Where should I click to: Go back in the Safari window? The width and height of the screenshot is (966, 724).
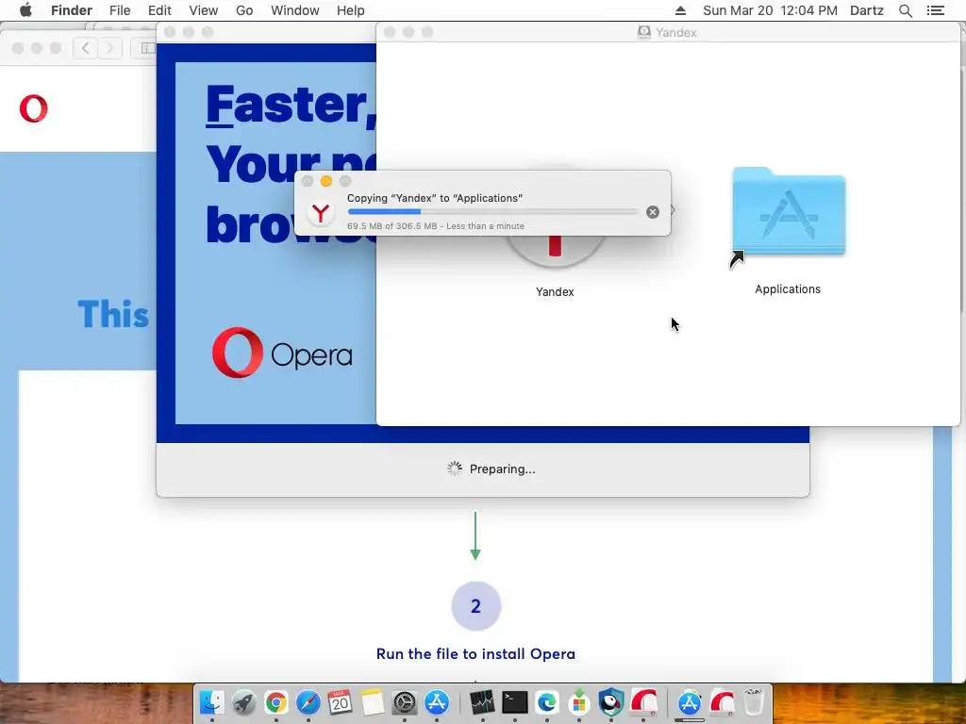point(86,48)
